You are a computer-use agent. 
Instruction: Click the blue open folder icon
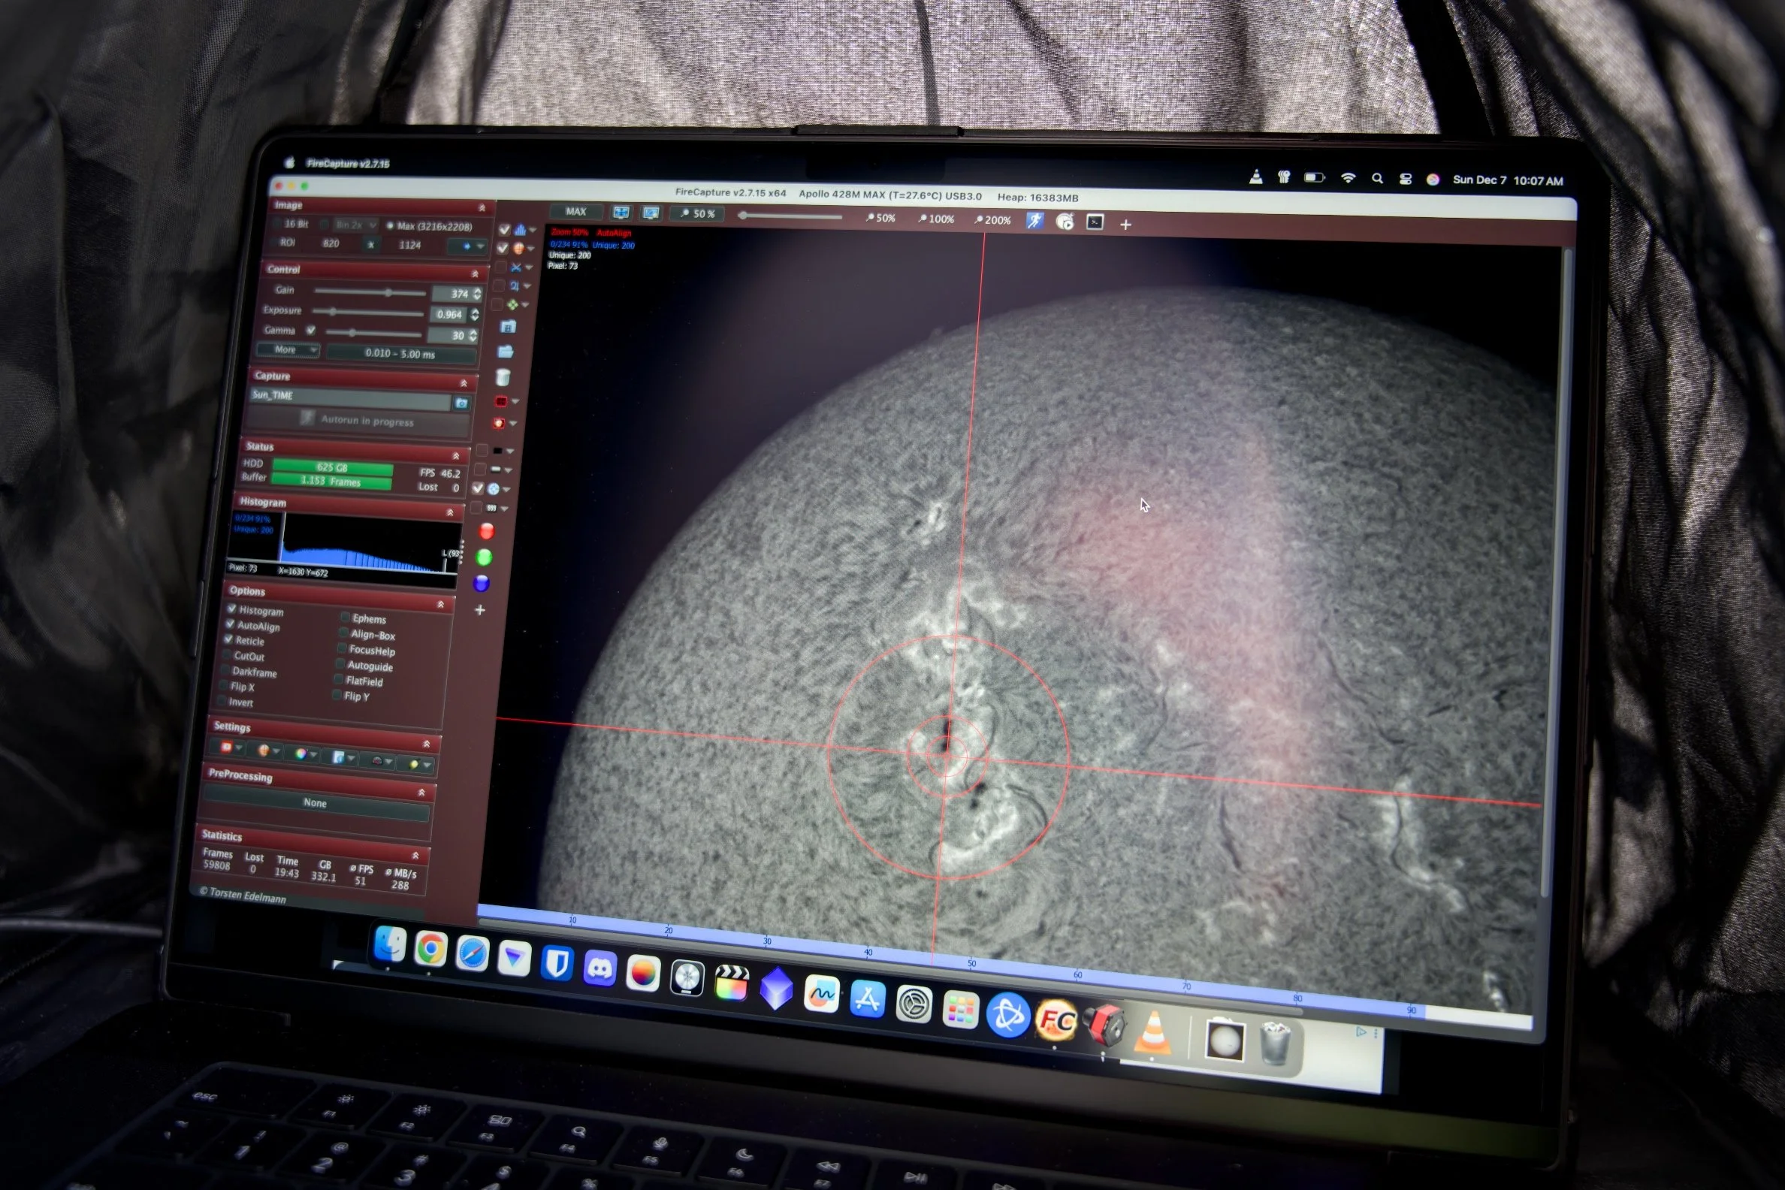click(x=506, y=352)
